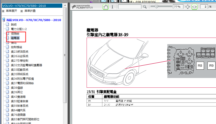216x124 pixels.
Task: Click the page icon beside 集26冷卻系統
Action: click(x=8, y=56)
